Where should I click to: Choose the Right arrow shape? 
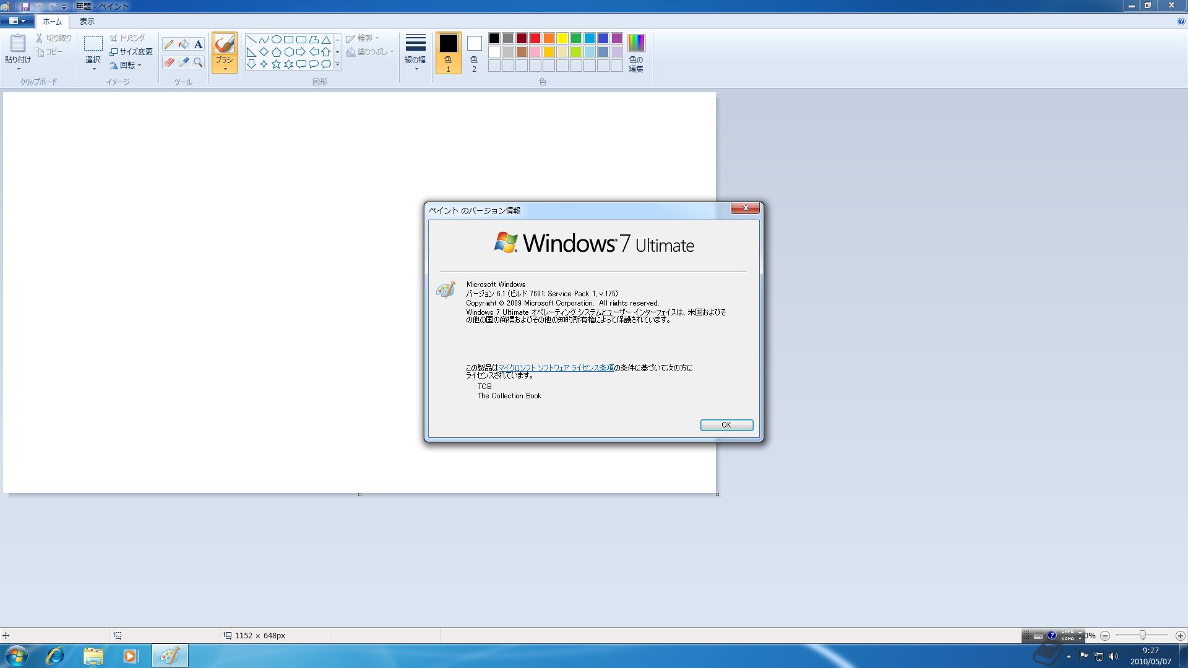coord(301,52)
